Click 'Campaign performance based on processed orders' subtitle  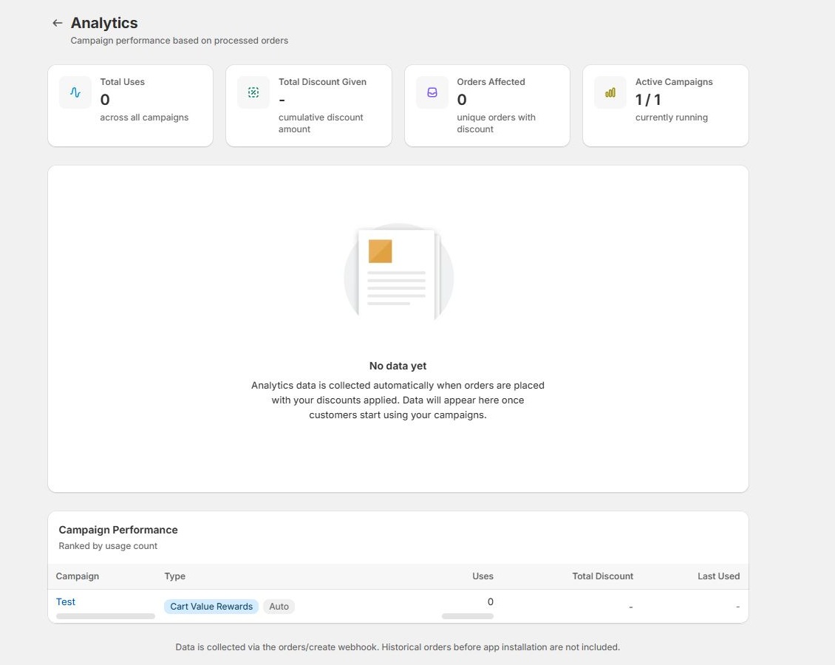pos(180,41)
